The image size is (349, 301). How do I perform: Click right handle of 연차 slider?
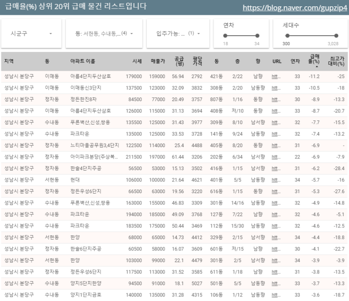257,36
